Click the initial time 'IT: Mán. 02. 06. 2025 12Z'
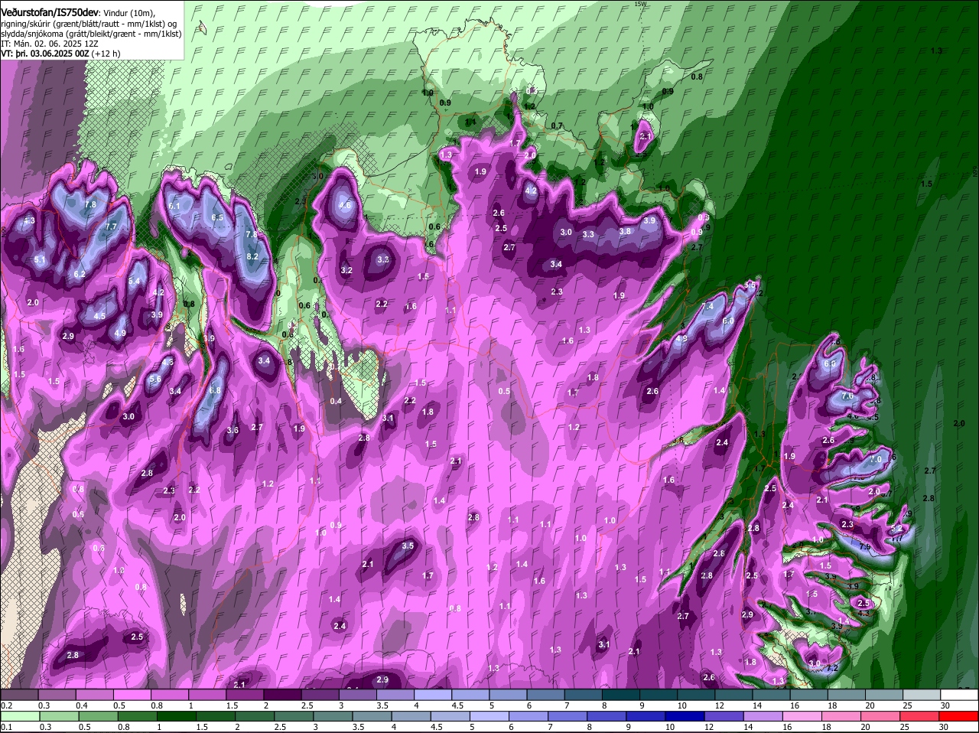This screenshot has width=979, height=733. click(x=49, y=44)
